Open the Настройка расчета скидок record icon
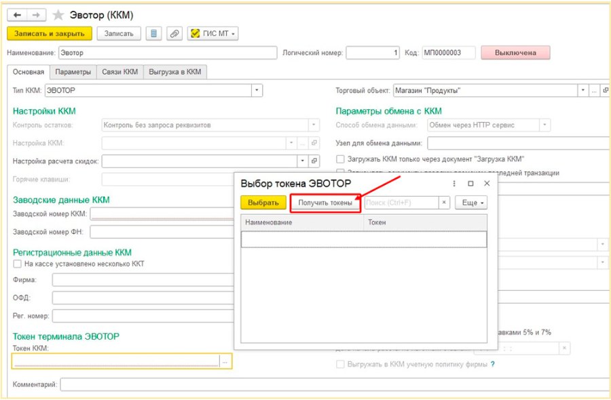This screenshot has width=611, height=400. point(314,161)
